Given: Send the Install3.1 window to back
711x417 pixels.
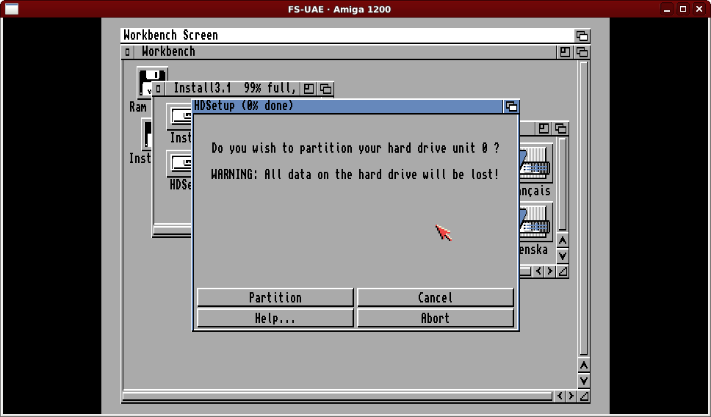Looking at the screenshot, I should tap(325, 89).
